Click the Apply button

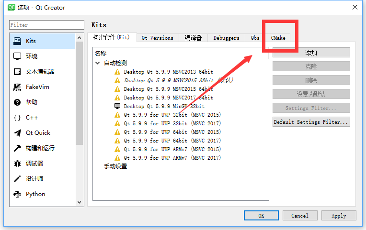[339, 216]
